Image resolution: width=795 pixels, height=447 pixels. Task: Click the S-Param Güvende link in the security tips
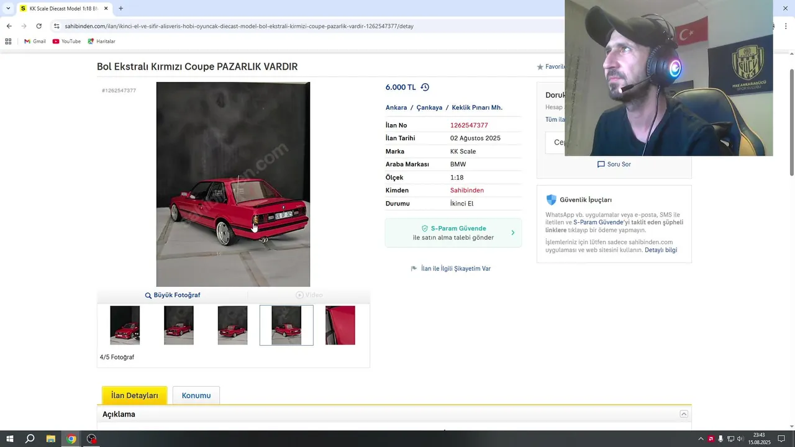click(598, 222)
